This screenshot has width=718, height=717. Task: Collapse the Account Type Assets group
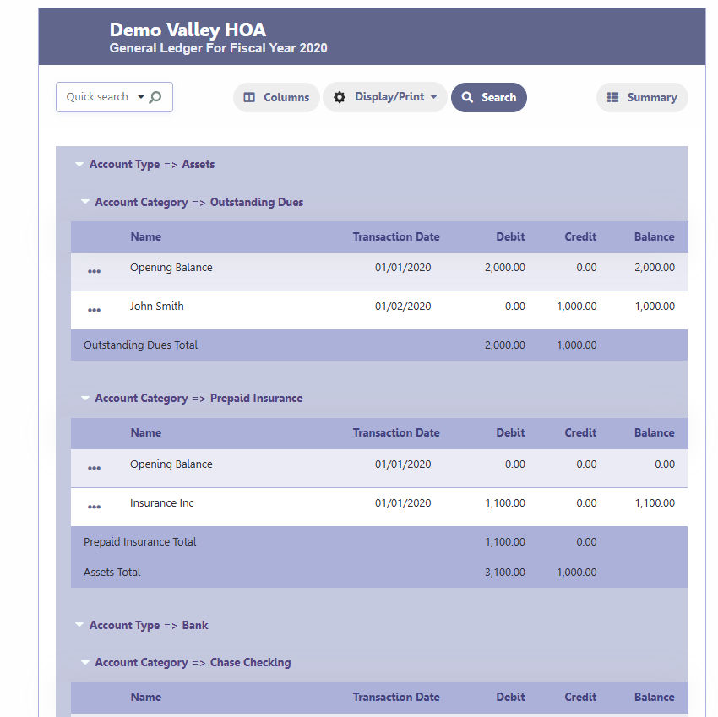click(79, 165)
